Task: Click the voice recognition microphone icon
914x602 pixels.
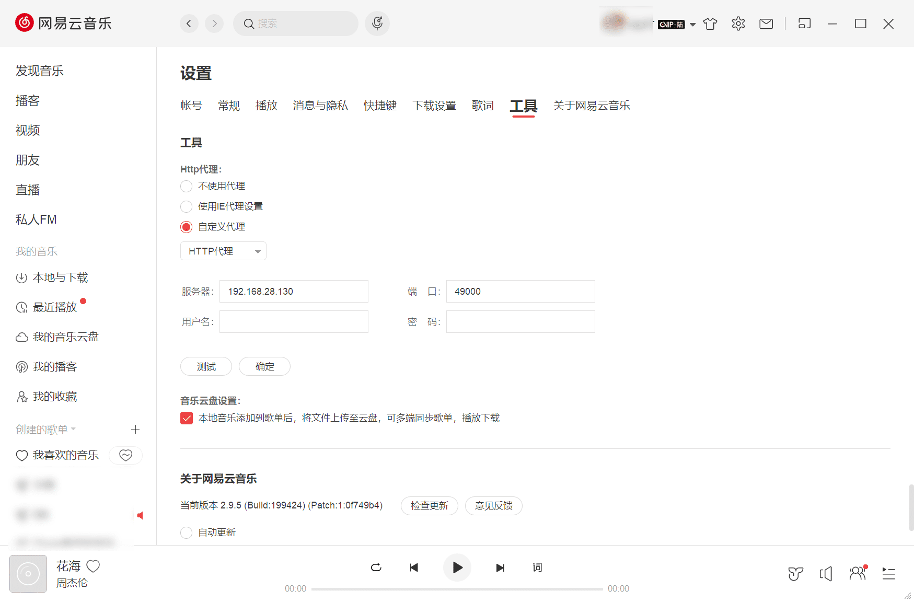Action: click(x=377, y=24)
